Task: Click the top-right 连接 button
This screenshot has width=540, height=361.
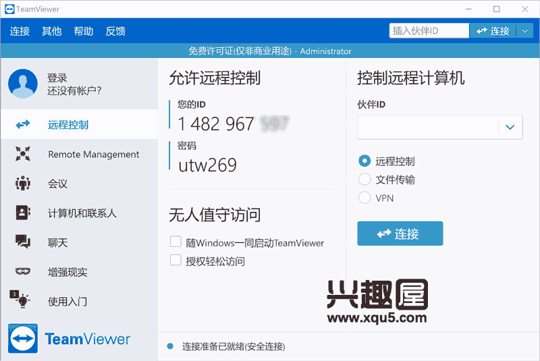Action: (493, 31)
